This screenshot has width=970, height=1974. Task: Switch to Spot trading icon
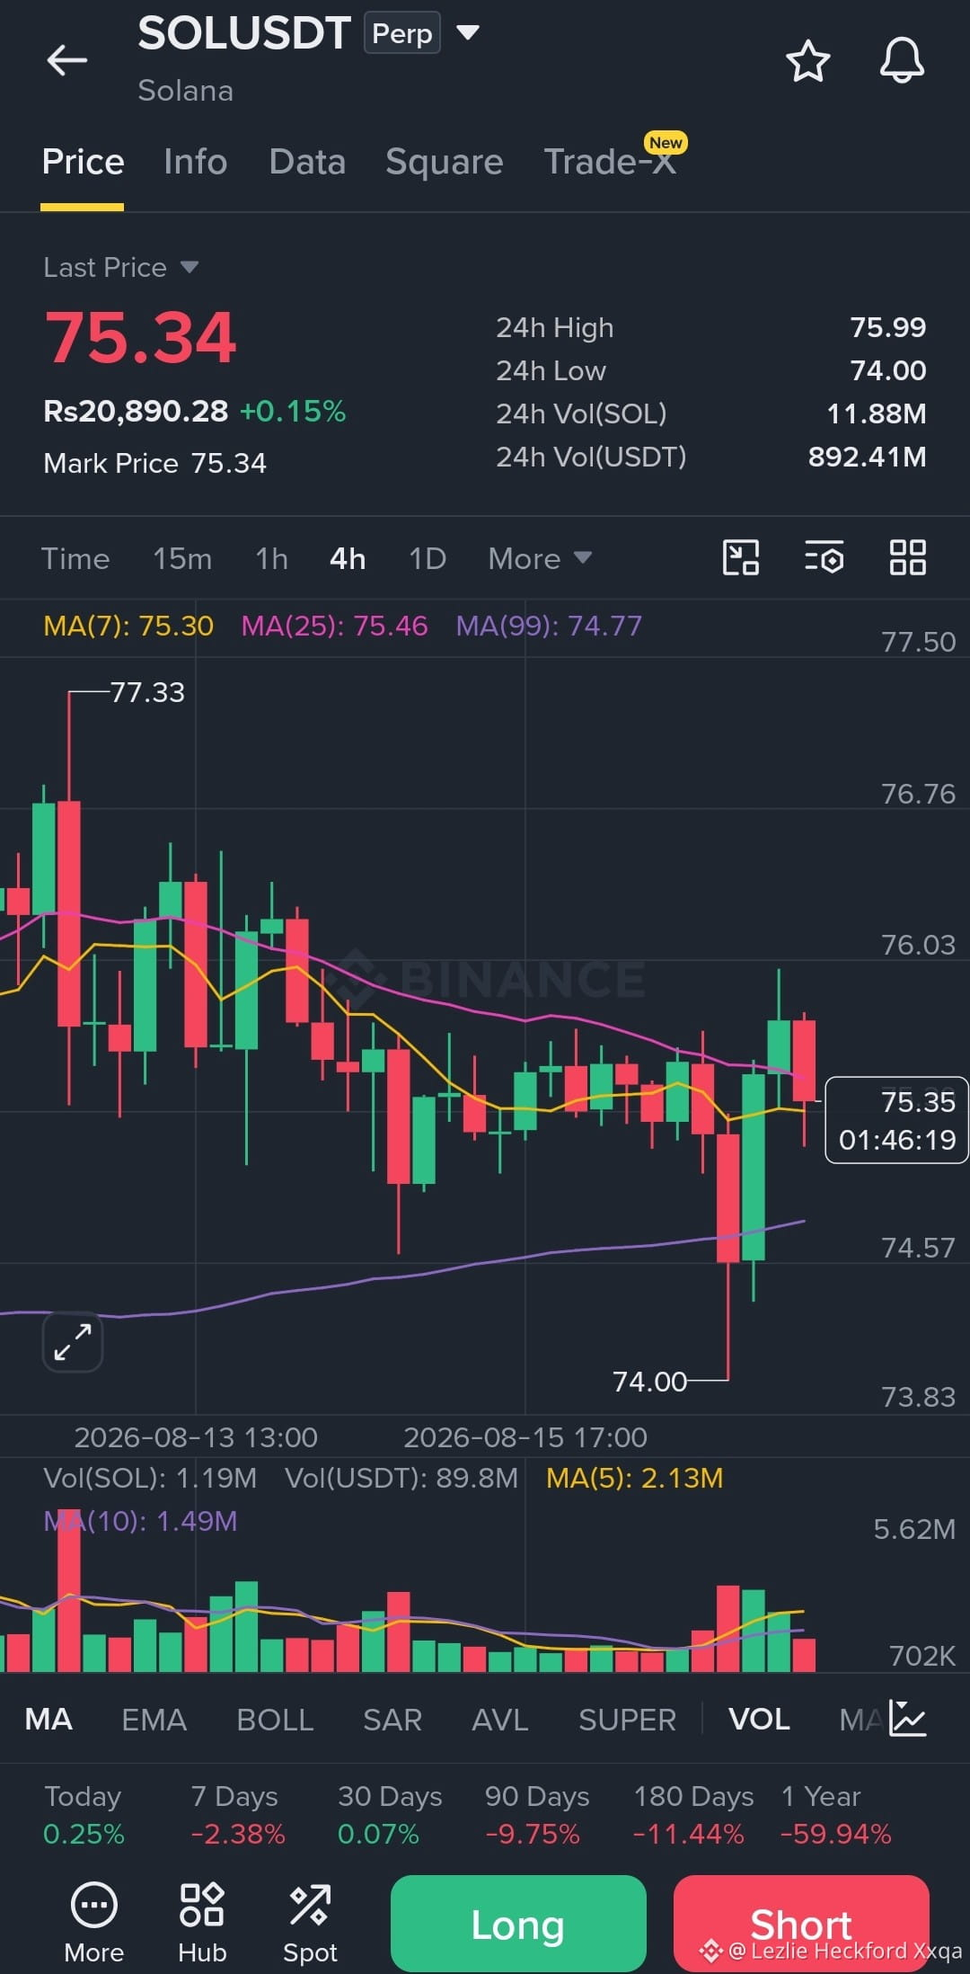pos(310,1924)
